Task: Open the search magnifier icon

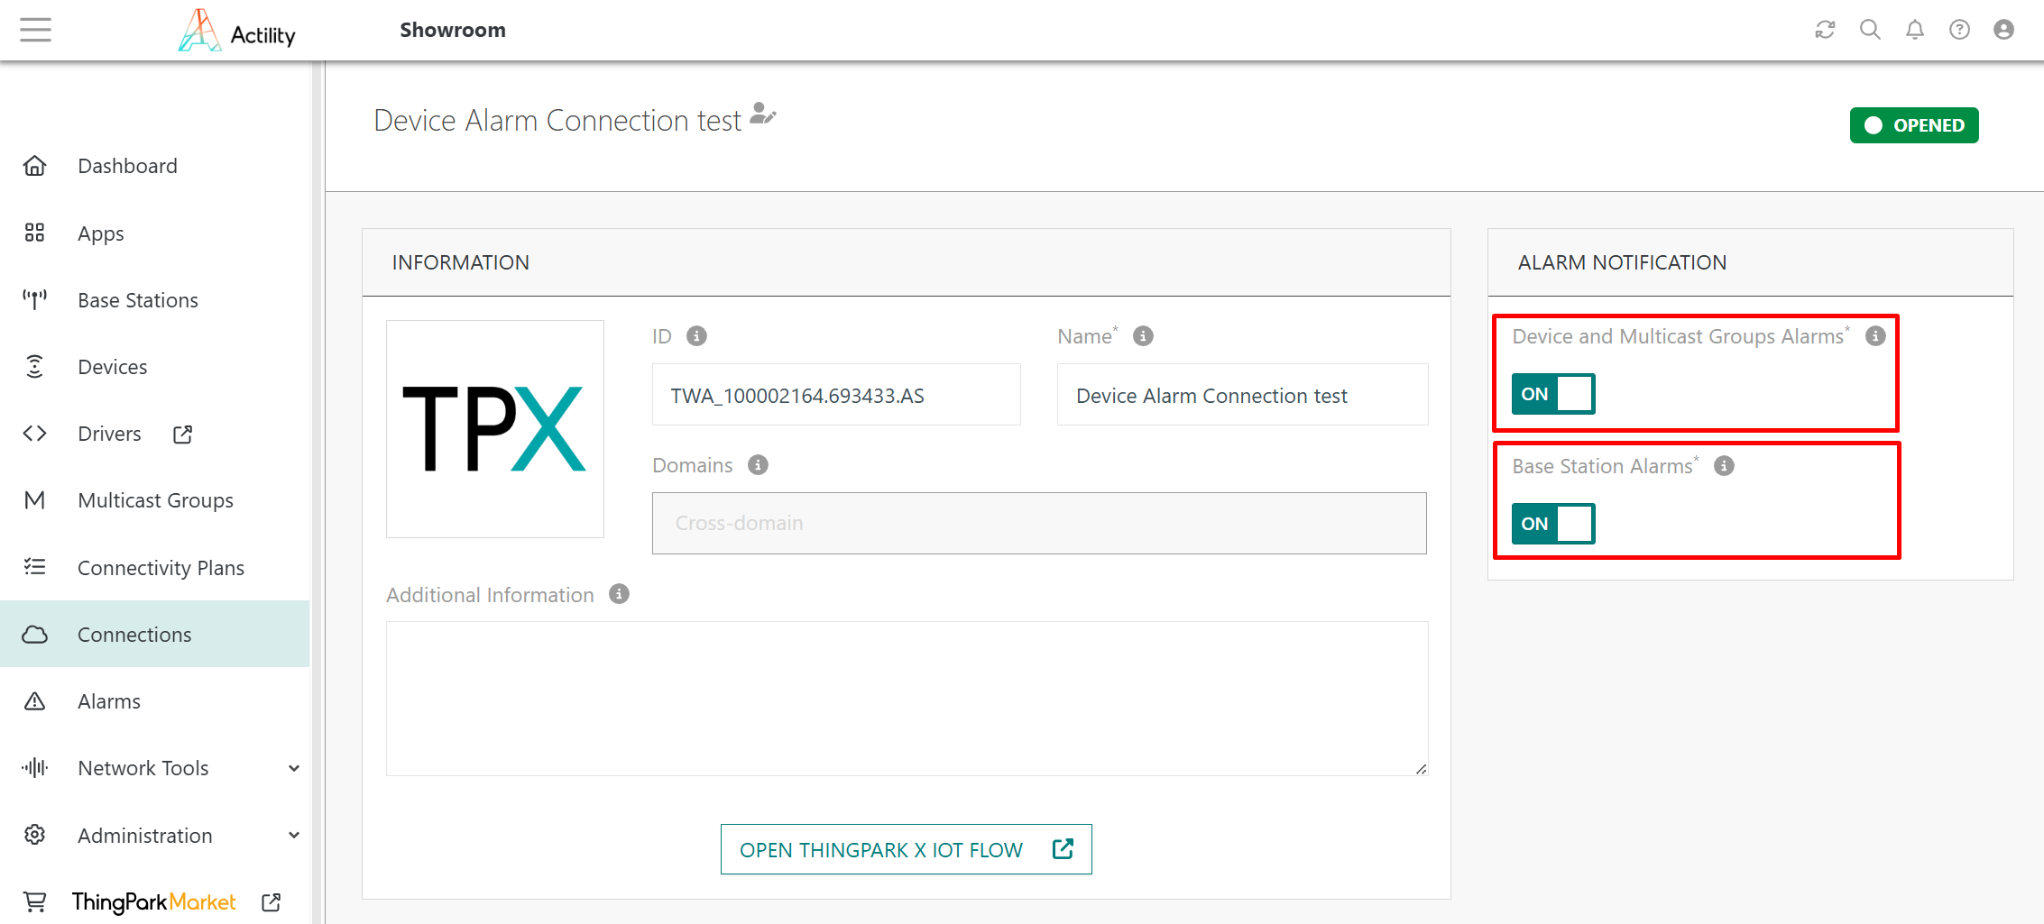Action: click(1870, 30)
